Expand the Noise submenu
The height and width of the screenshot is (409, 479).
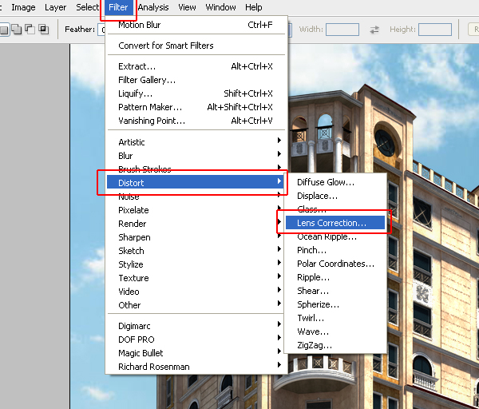click(196, 197)
